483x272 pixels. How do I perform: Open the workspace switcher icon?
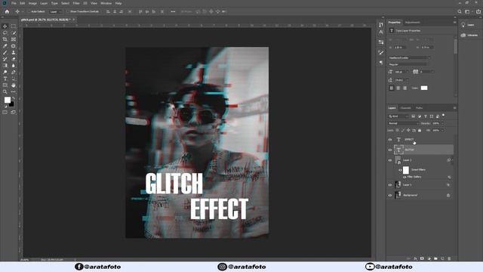tap(468, 11)
